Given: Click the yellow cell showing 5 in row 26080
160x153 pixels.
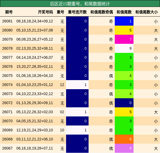Looking at the screenshot, I should pos(124,30).
